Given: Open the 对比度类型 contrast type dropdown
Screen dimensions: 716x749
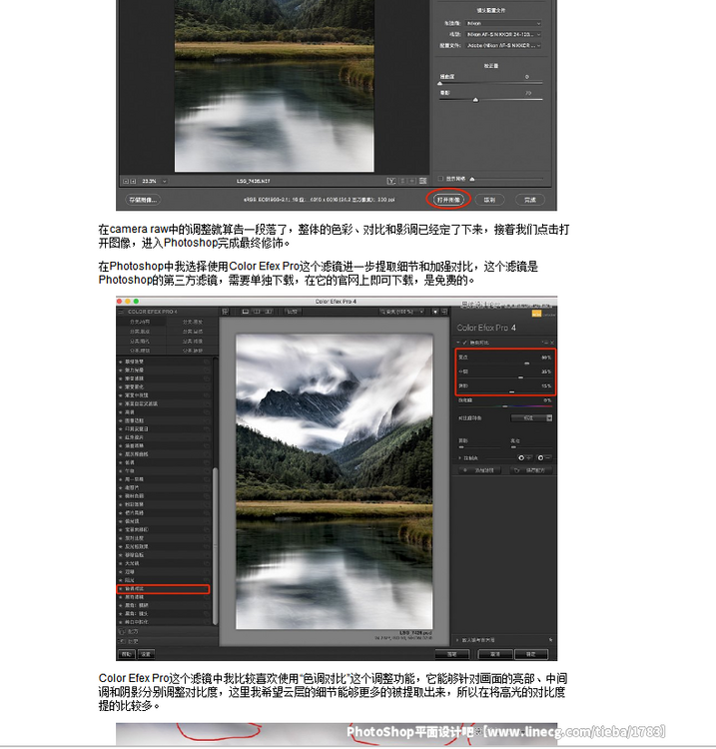Looking at the screenshot, I should pos(531,418).
